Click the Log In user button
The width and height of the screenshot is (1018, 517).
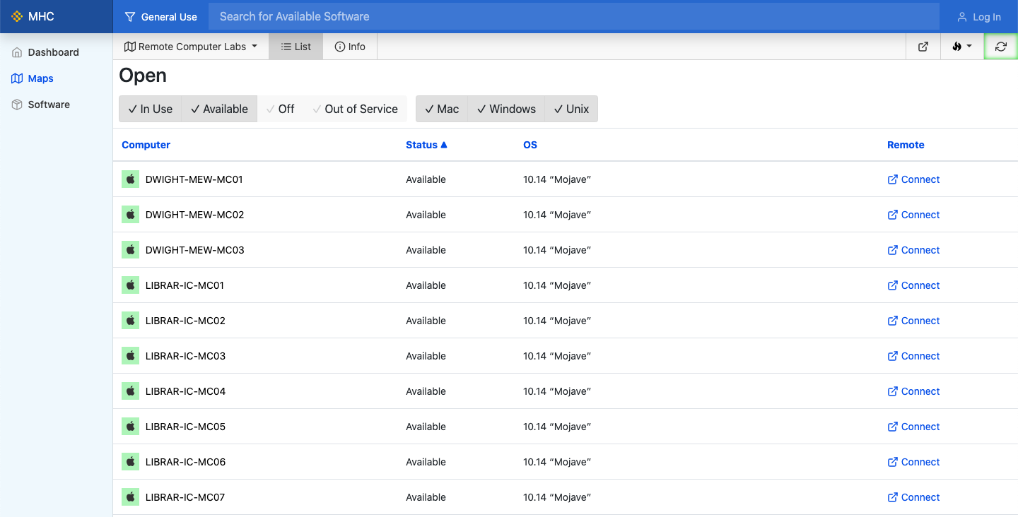[979, 17]
